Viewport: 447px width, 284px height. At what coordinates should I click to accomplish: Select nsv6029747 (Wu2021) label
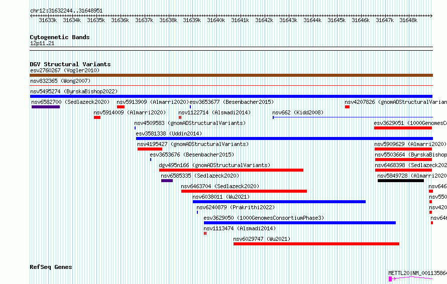(262, 239)
